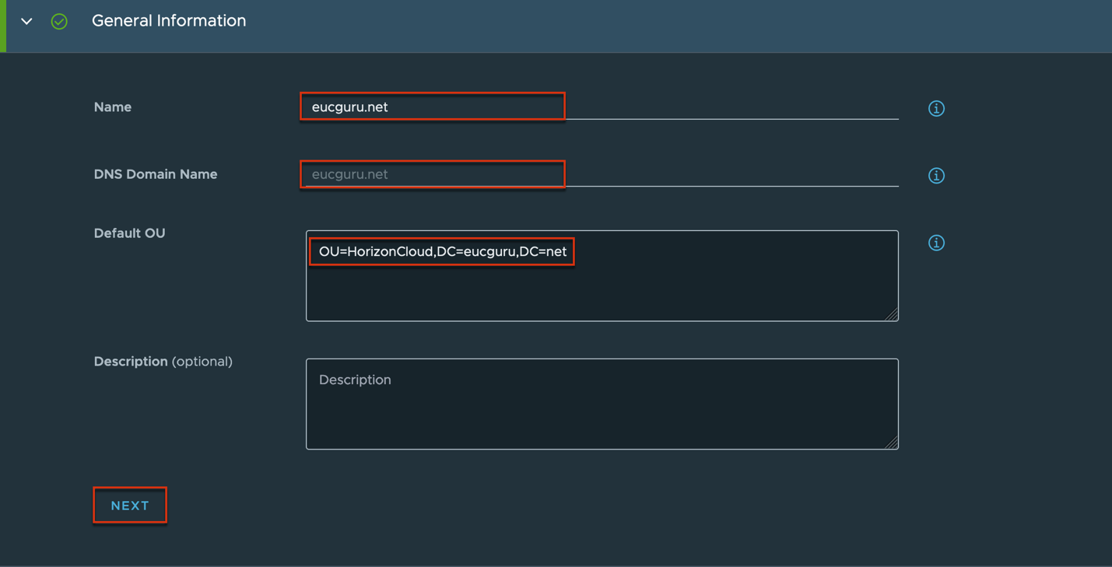
Task: Grab the Default OU textarea resize handle
Action: pos(892,314)
